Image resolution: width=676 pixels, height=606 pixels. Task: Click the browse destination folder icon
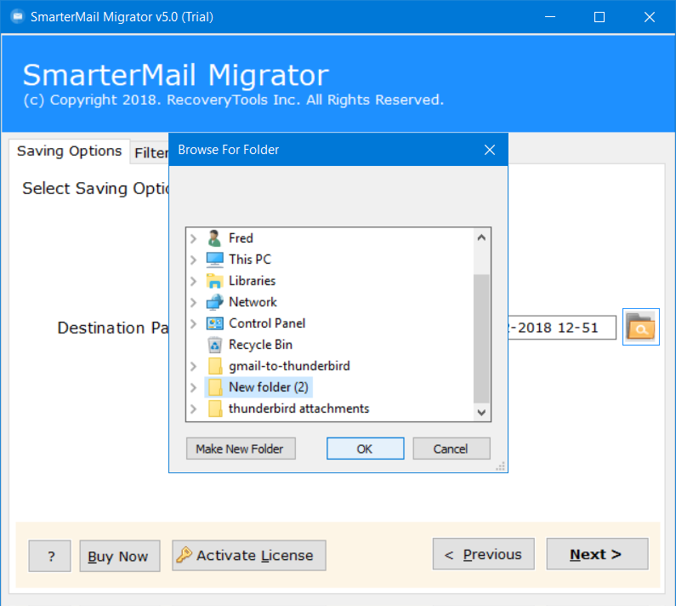(x=640, y=327)
